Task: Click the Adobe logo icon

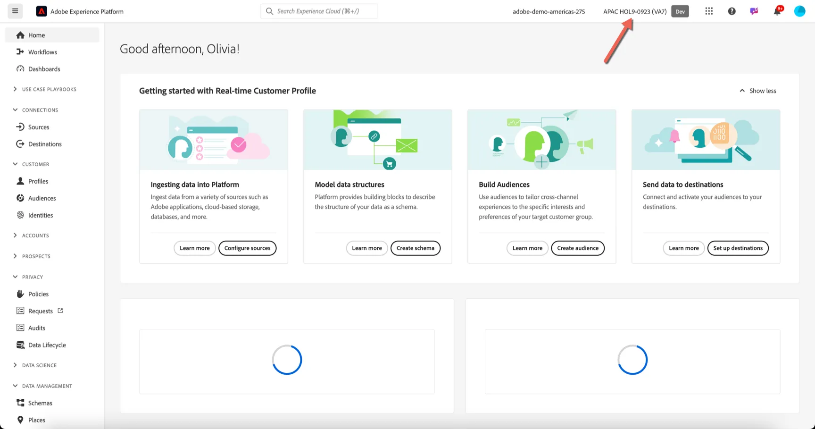Action: coord(42,11)
